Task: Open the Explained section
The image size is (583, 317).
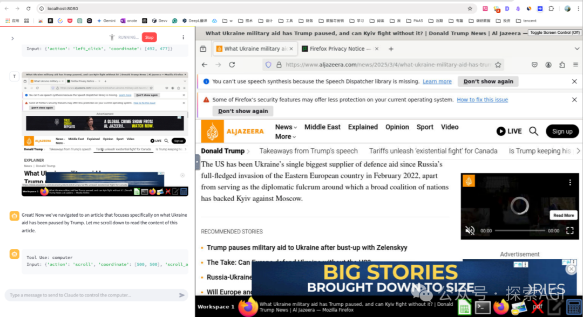Action: coord(363,127)
